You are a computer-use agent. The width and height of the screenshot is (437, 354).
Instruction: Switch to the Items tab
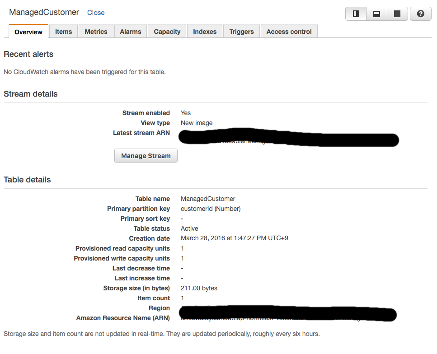tap(63, 31)
